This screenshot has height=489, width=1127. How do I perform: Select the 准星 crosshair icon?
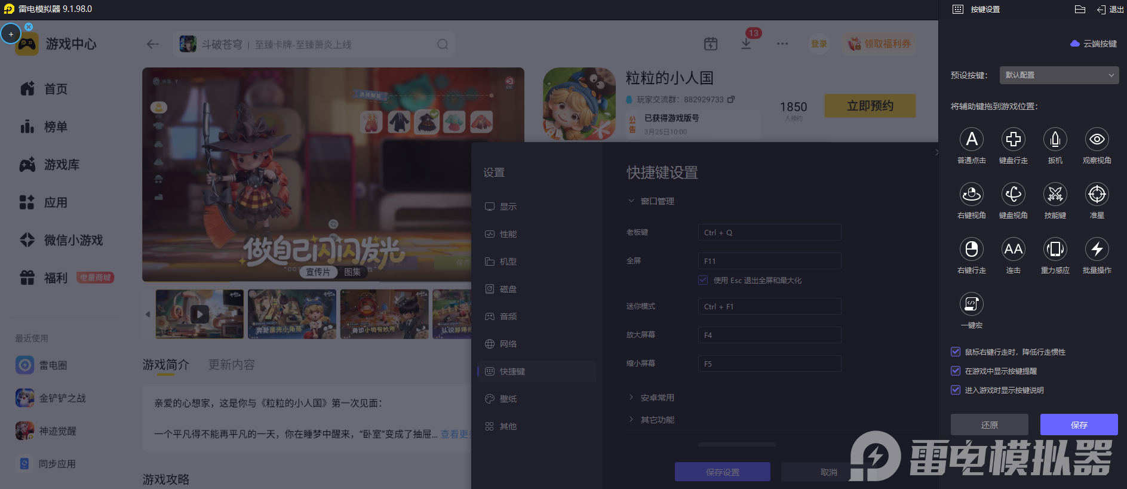coord(1097,195)
